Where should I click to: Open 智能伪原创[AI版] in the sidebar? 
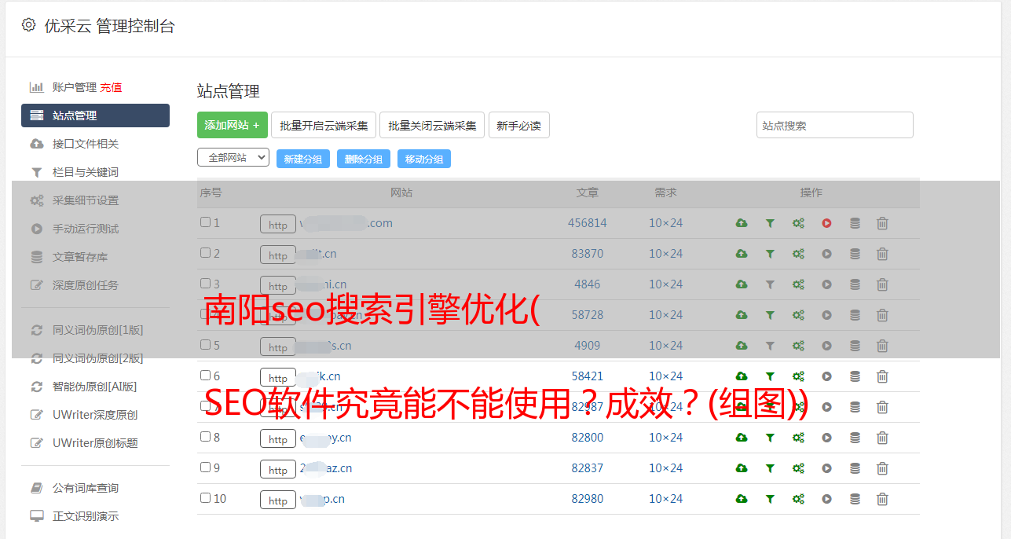(95, 387)
